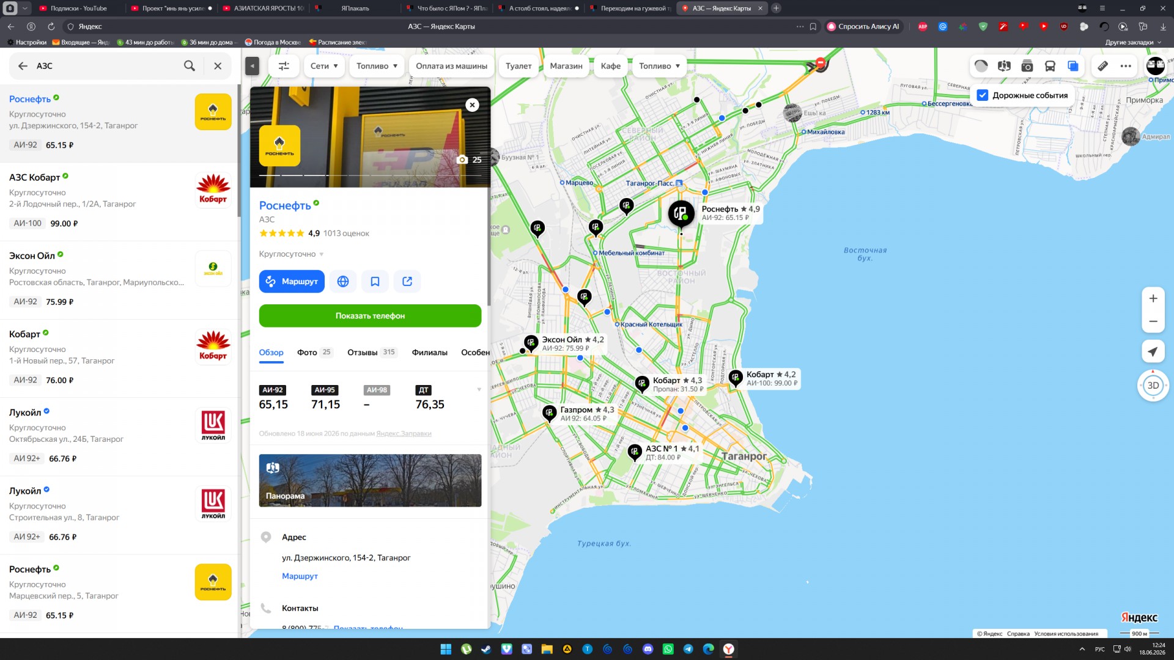Click the Газпром station pin on the map
Viewport: 1174px width, 660px height.
(x=549, y=413)
